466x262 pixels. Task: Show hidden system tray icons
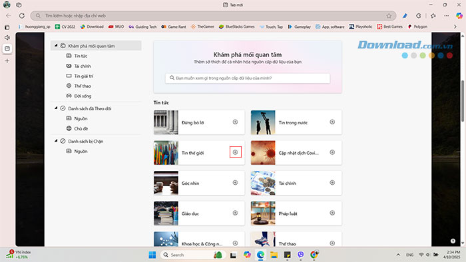pyautogui.click(x=398, y=255)
